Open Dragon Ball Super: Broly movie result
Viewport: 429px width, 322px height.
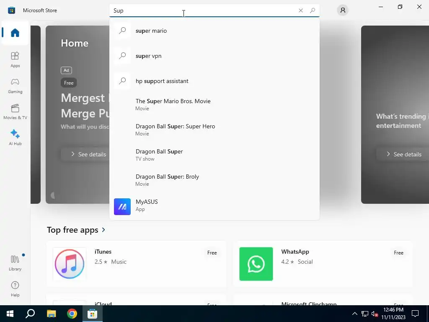(x=214, y=180)
